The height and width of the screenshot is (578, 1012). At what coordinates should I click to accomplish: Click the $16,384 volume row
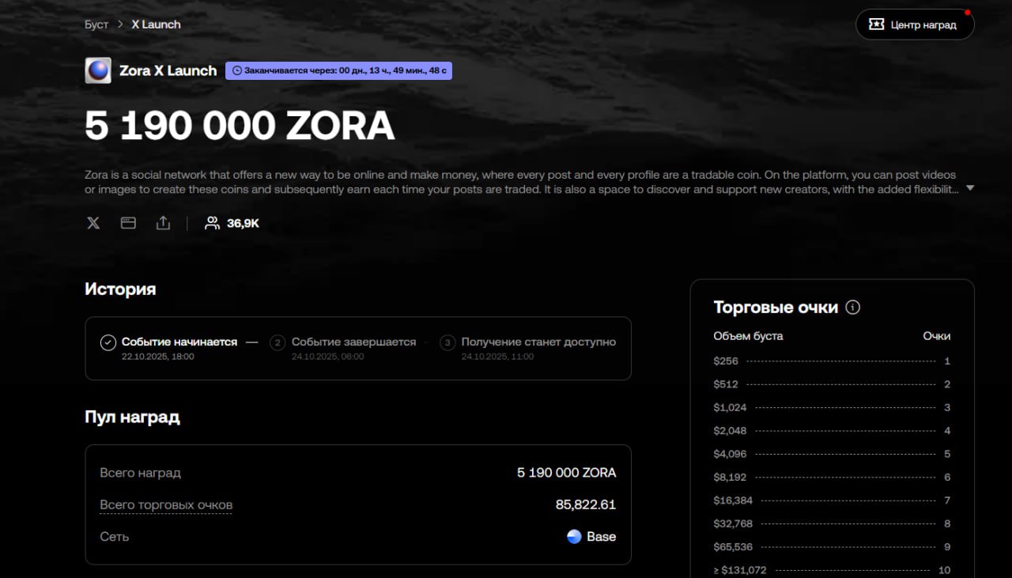[x=832, y=501]
